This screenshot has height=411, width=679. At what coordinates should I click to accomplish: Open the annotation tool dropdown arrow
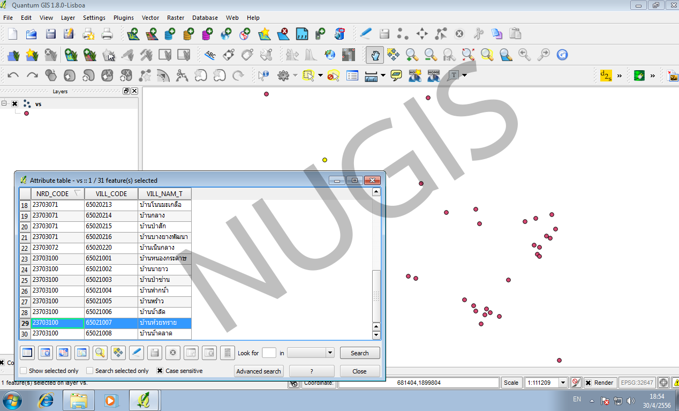pos(464,76)
